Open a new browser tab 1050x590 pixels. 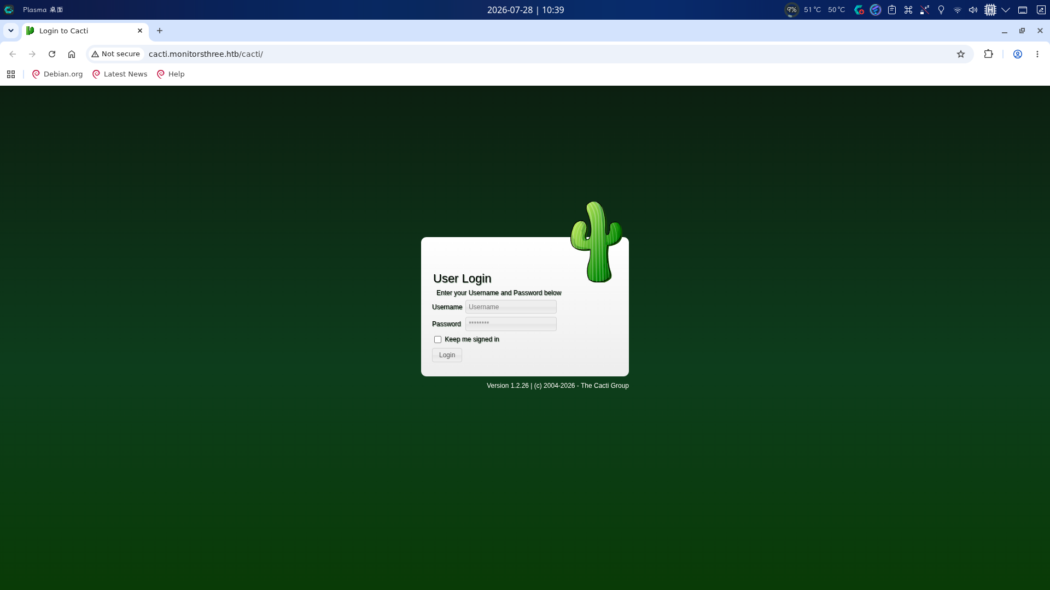160,31
